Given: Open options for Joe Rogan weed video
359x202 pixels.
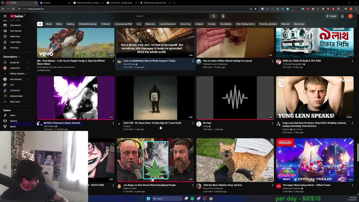Looking at the screenshot, I should tap(193, 185).
